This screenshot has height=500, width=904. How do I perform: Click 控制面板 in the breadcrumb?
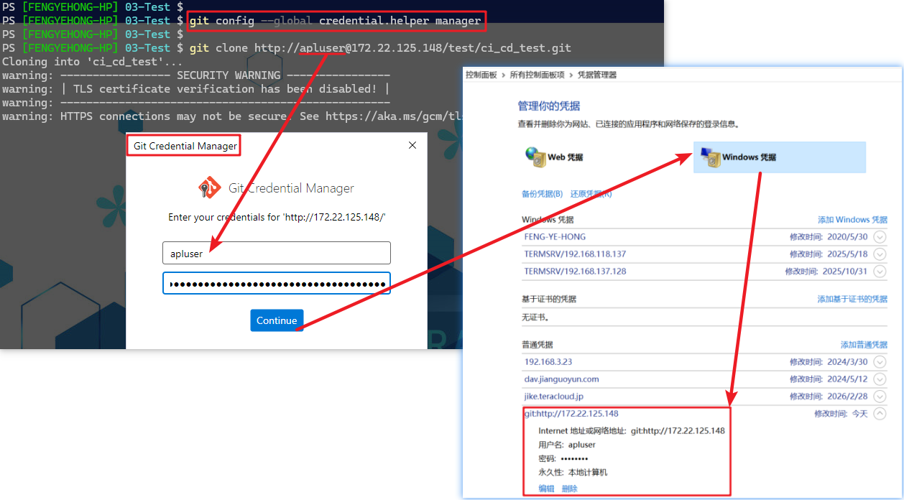[x=481, y=75]
